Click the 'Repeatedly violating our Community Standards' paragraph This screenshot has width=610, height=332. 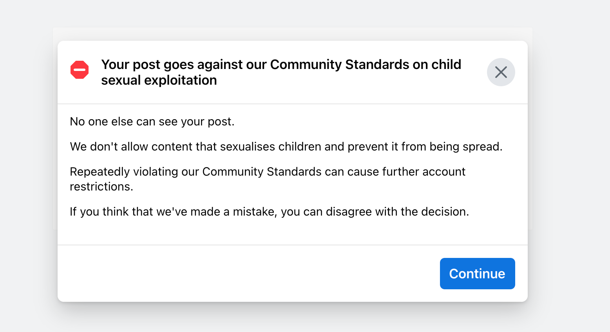tap(268, 179)
